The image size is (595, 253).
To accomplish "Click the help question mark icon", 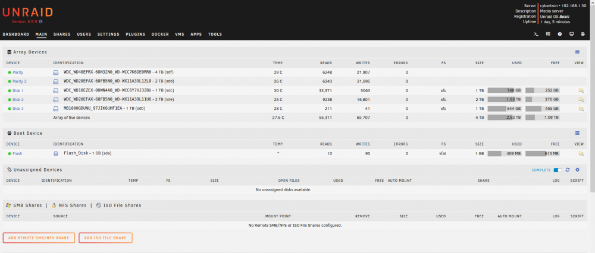I will click(560, 34).
